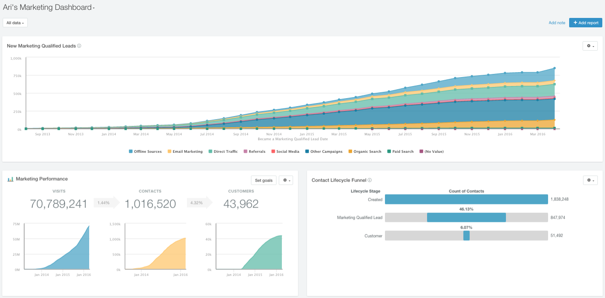This screenshot has width=605, height=298.
Task: Toggle Paid Search legend item
Action: coord(400,151)
